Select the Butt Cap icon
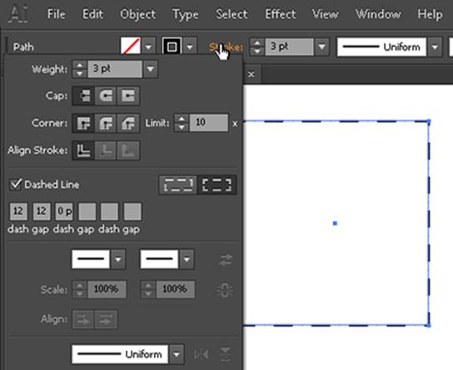The width and height of the screenshot is (453, 370). [x=83, y=96]
